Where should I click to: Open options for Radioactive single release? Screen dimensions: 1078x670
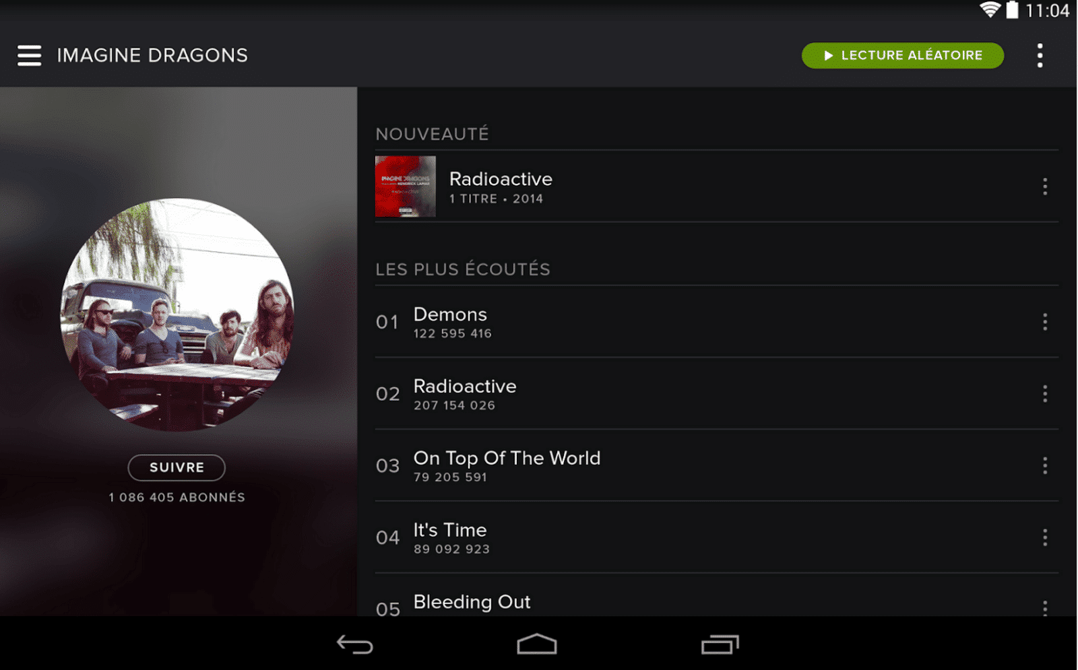coord(1045,187)
